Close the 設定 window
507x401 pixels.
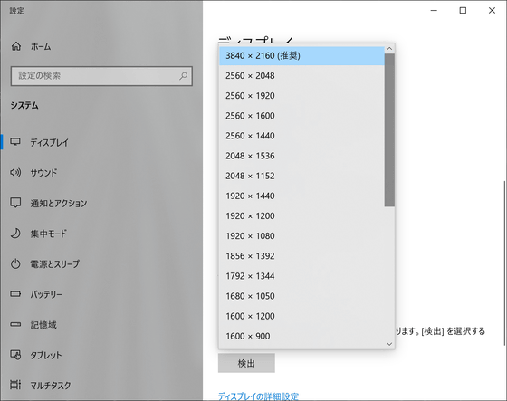click(492, 11)
